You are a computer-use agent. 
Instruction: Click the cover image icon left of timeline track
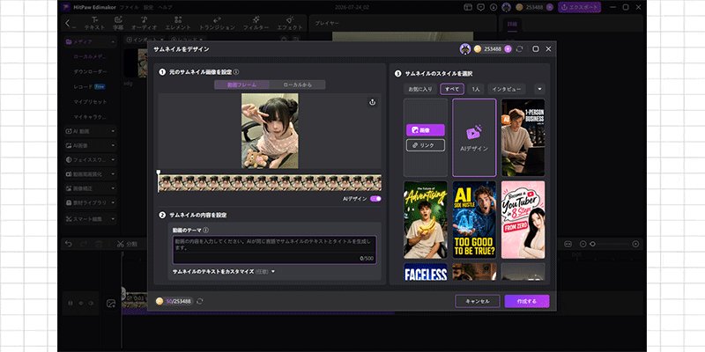(111, 304)
